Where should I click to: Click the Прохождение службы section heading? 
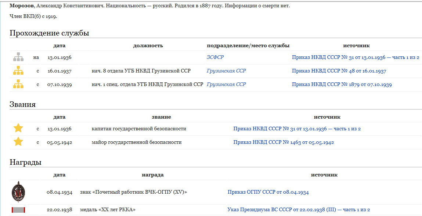(50, 33)
